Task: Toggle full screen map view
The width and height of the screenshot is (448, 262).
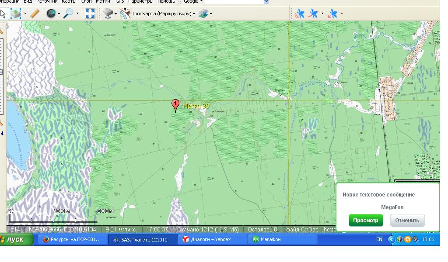Action: (x=90, y=14)
